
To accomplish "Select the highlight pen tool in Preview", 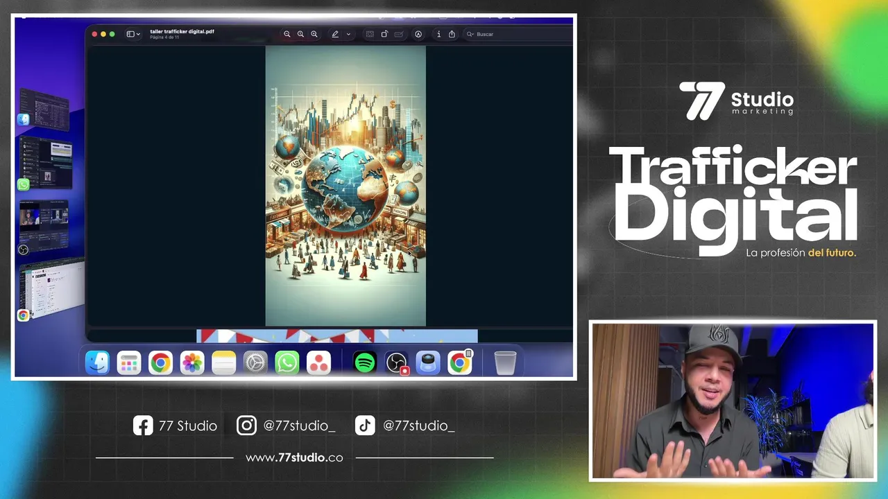I will (335, 34).
